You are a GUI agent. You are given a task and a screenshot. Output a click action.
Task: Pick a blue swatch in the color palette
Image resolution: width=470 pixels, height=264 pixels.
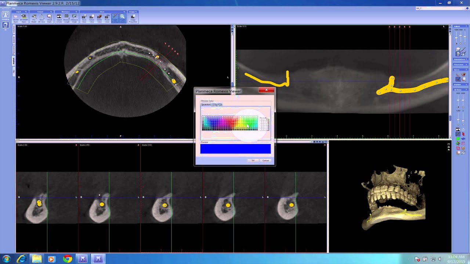(214, 124)
